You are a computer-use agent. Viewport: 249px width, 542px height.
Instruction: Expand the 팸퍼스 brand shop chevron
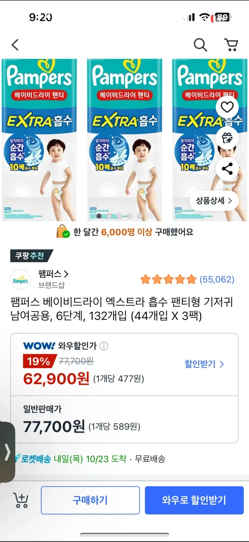66,274
